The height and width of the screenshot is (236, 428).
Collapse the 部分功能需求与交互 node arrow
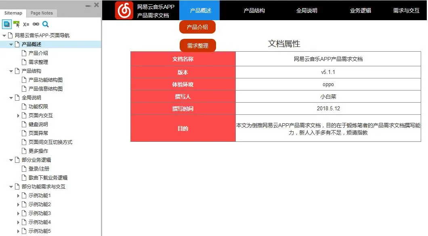pyautogui.click(x=11, y=187)
